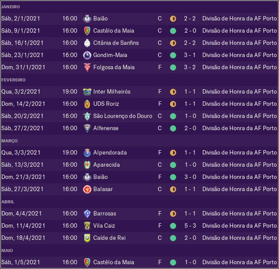Click the Gondim-Maia club crest icon
Image resolution: width=279 pixels, height=269 pixels.
tap(87, 55)
